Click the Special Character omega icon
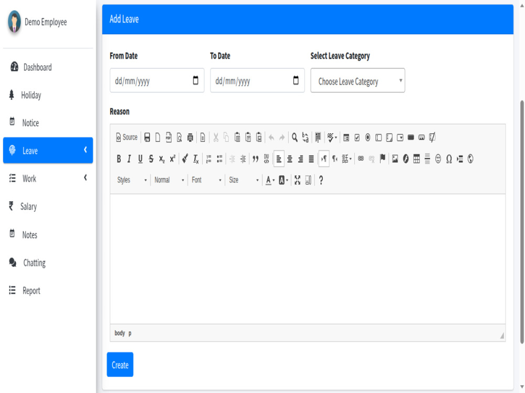The height and width of the screenshot is (393, 525). click(x=449, y=159)
